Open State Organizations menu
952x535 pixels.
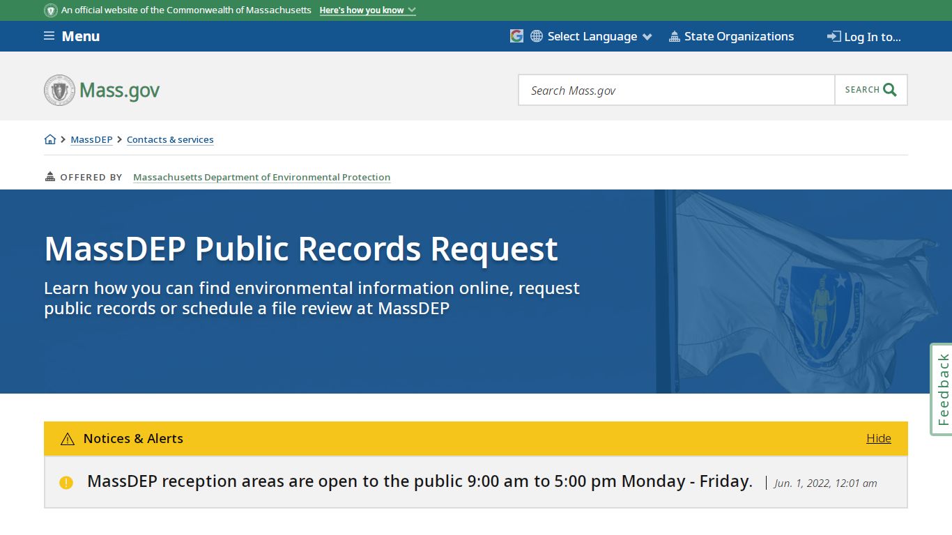click(x=739, y=36)
